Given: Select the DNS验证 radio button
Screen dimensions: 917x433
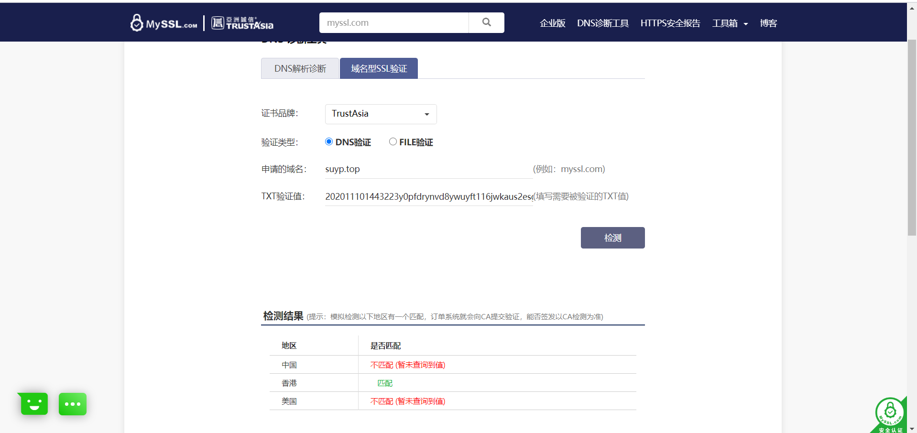Looking at the screenshot, I should point(328,141).
